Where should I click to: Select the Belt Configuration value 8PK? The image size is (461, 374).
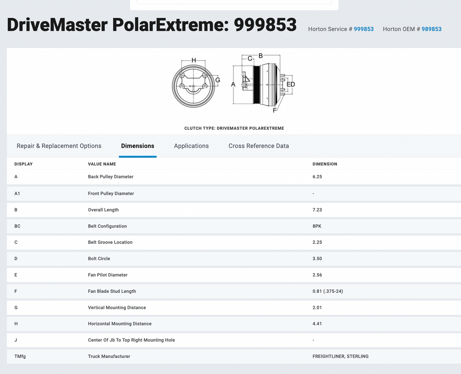coord(317,226)
